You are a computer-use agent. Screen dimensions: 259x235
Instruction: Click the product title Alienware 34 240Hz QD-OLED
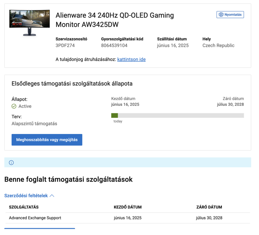[x=115, y=20]
